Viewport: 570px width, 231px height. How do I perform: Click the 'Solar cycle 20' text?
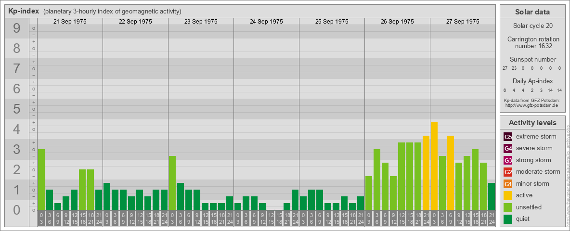click(x=532, y=26)
